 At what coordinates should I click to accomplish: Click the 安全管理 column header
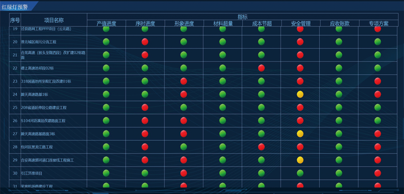coord(300,23)
